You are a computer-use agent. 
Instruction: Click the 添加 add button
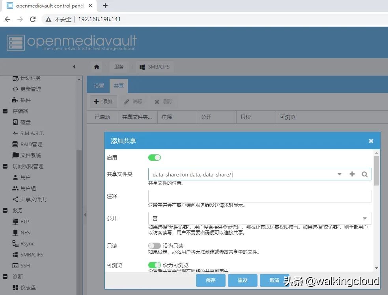pos(103,102)
